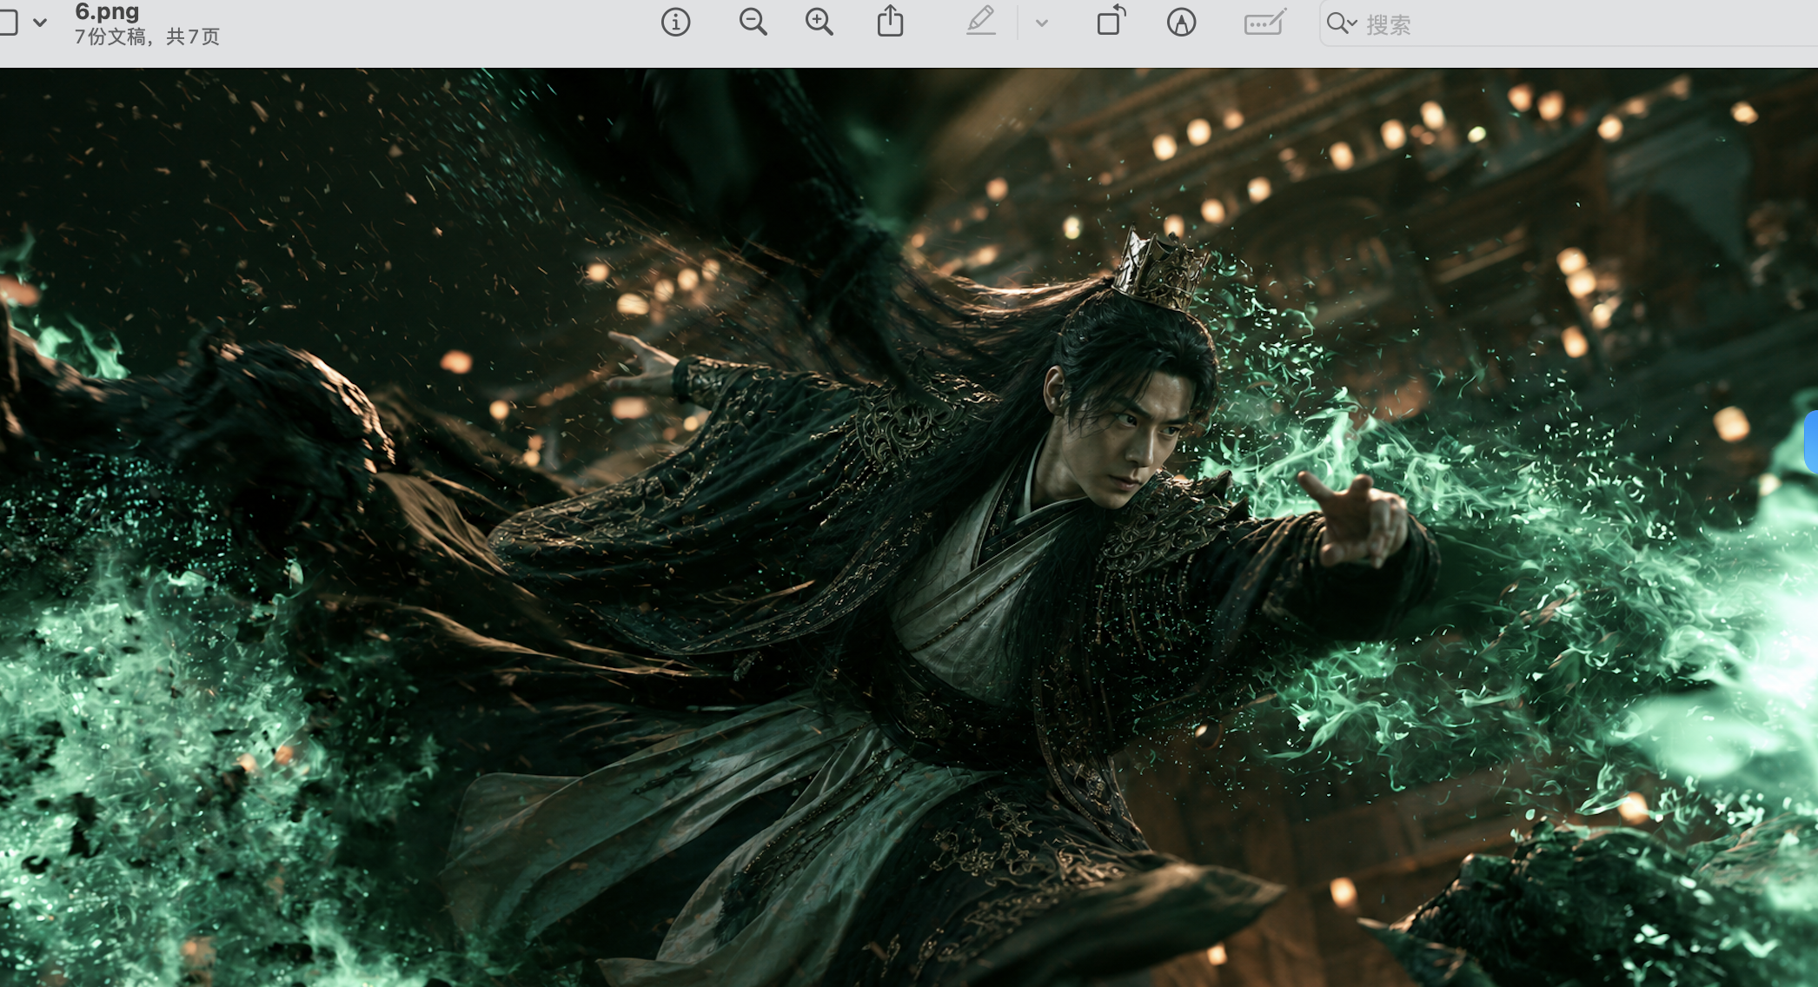The height and width of the screenshot is (987, 1818).
Task: Toggle the sidebar view button
Action: pyautogui.click(x=8, y=23)
